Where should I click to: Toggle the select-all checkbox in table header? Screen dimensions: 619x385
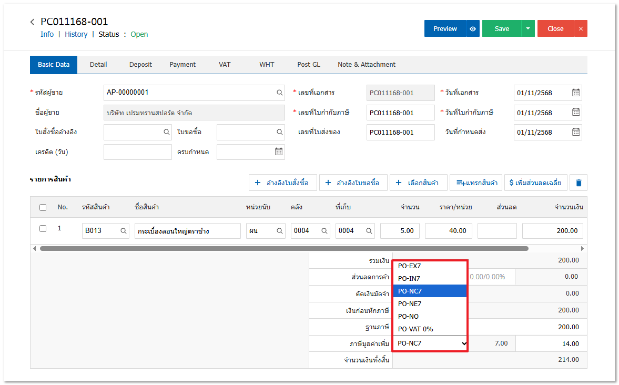(x=43, y=207)
